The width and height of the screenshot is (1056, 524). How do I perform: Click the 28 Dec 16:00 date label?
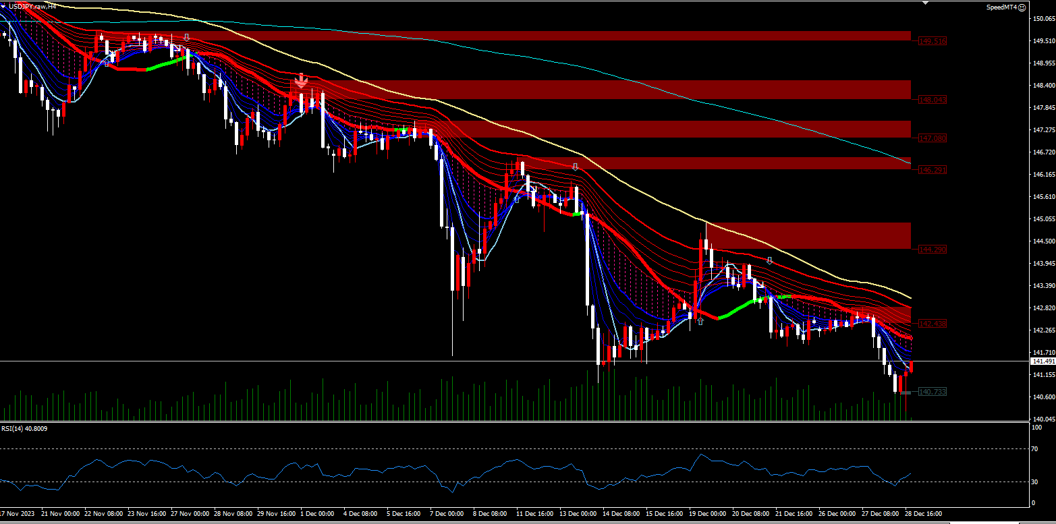[924, 513]
